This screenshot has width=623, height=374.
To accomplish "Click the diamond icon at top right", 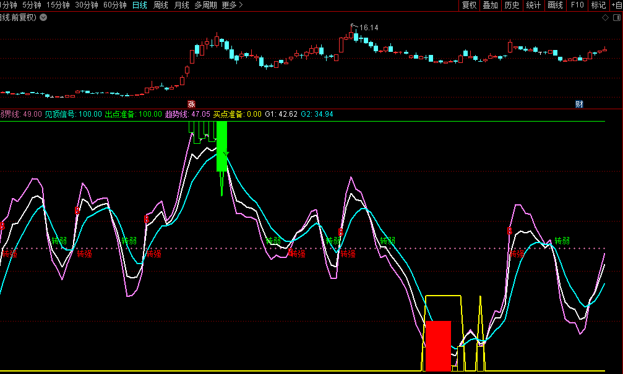I will pos(605,18).
